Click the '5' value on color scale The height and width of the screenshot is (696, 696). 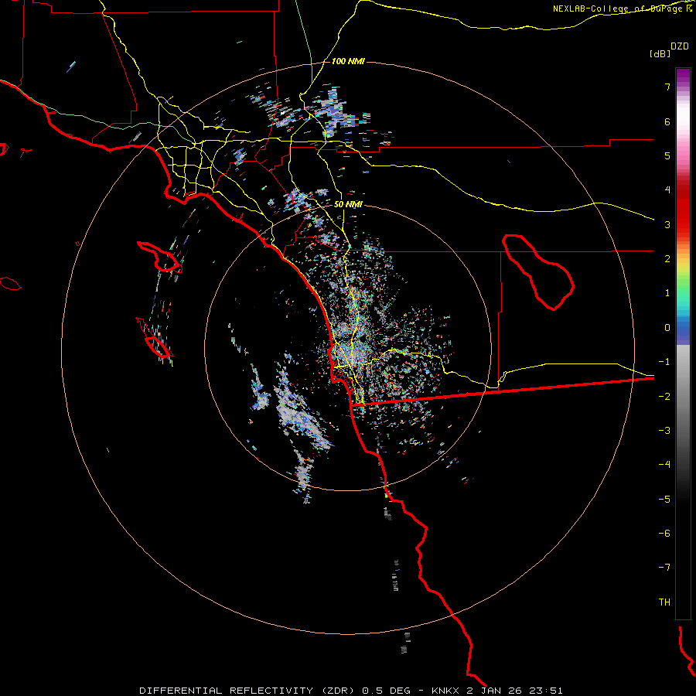pyautogui.click(x=667, y=155)
